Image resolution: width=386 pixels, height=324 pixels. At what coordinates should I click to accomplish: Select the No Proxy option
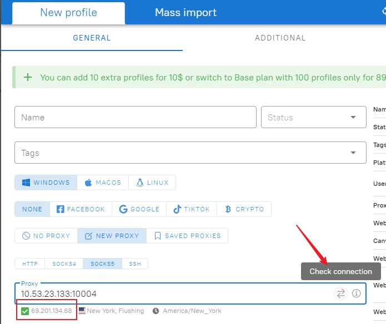coord(46,236)
